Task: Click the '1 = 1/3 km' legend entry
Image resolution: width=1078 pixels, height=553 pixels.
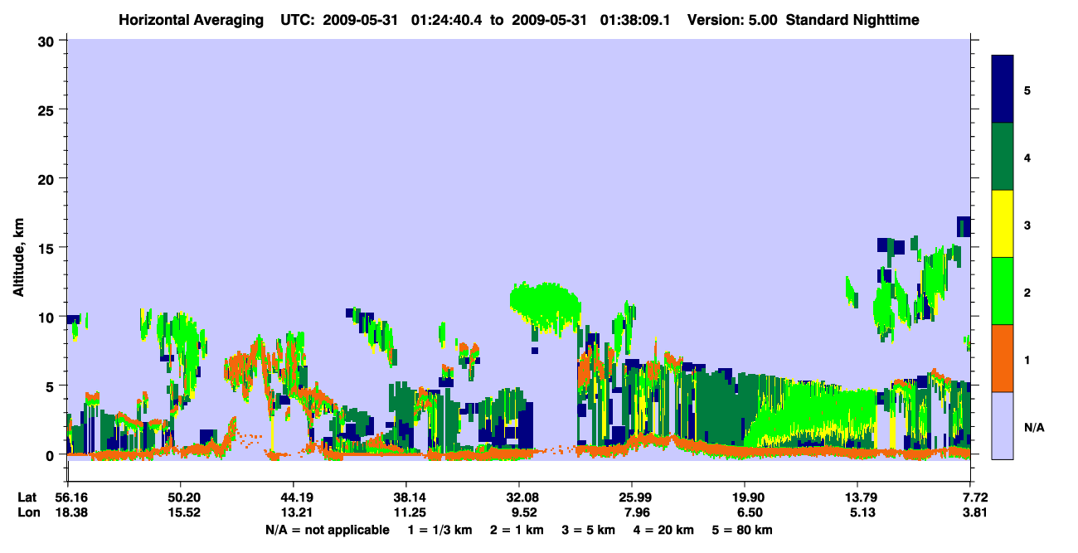Action: (x=440, y=529)
